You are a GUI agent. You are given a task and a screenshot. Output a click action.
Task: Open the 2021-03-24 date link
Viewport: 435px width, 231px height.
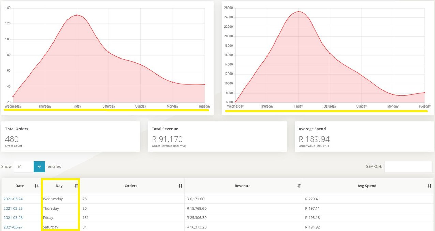[13, 199]
